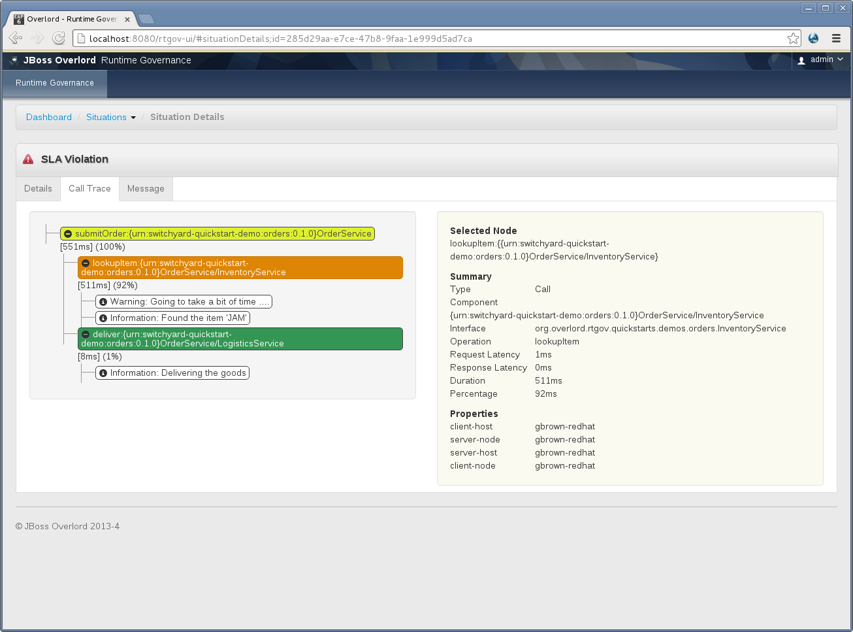The image size is (853, 632).
Task: Go to Dashboard via breadcrumb link
Action: coord(49,118)
